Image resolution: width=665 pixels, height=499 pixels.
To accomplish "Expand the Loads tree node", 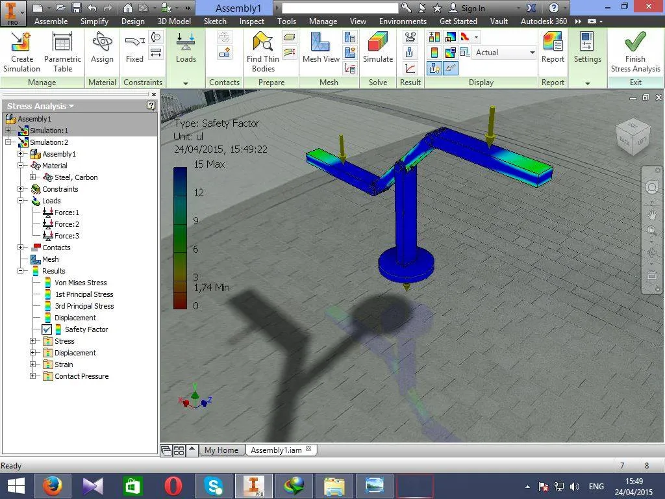I will click(20, 200).
